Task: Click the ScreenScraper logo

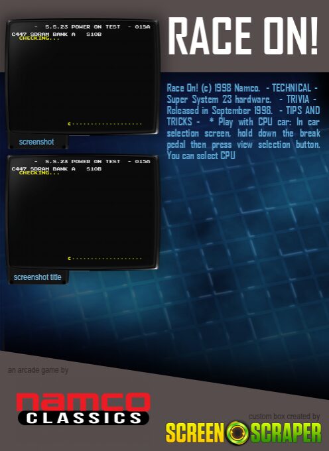Action: click(243, 433)
